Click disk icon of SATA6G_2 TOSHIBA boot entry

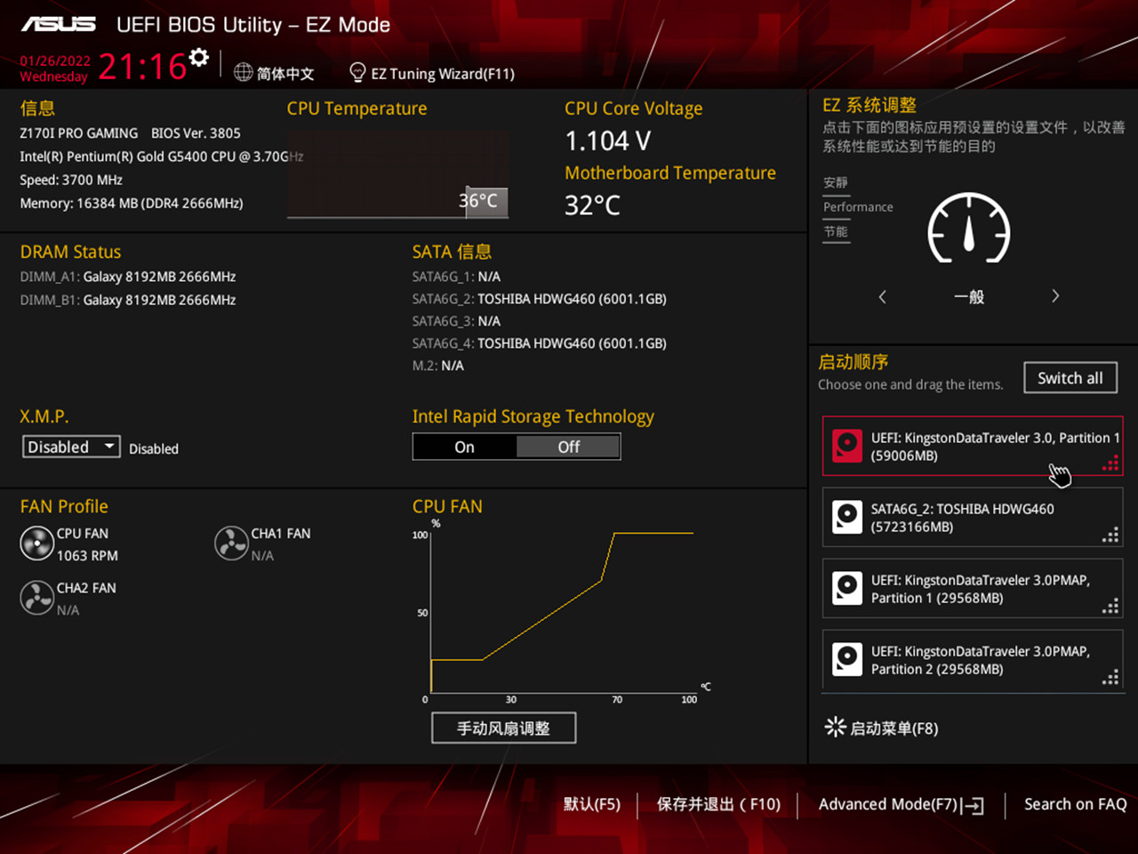click(847, 517)
